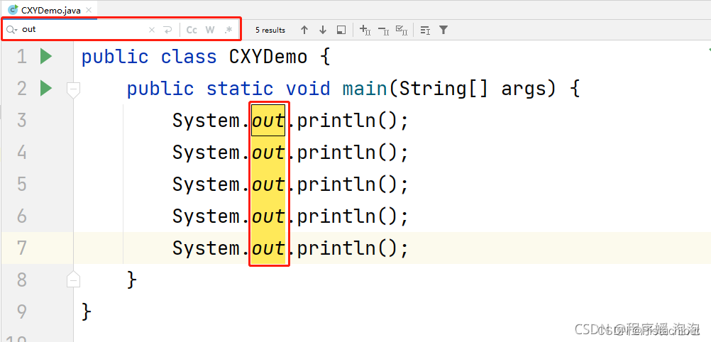Toggle Match Case (Cc) option
This screenshot has height=342, width=711.
192,30
